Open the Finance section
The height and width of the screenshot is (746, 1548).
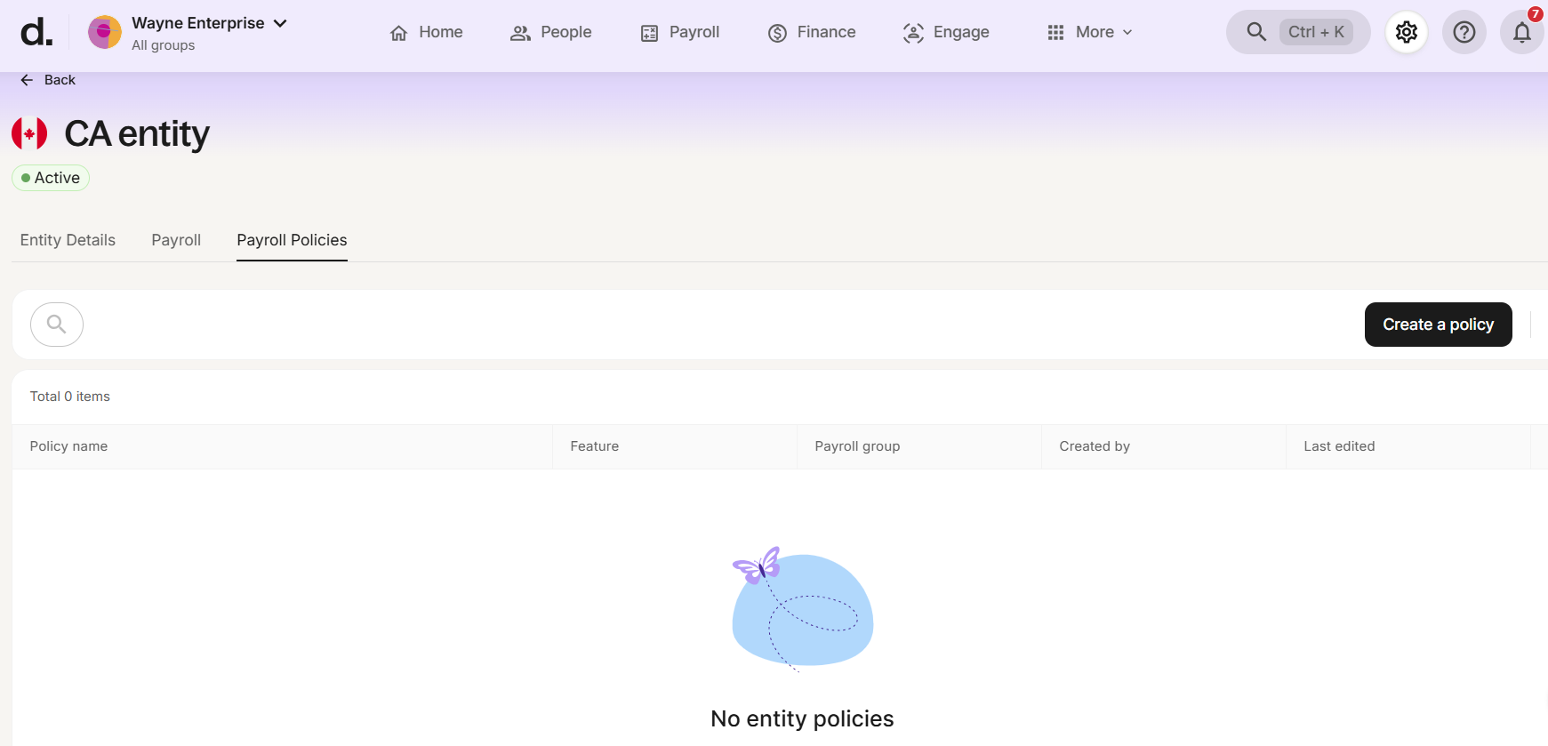(811, 32)
